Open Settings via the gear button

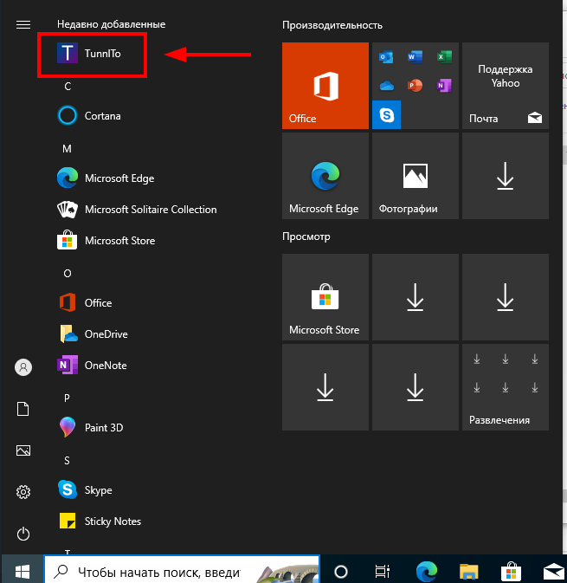click(x=23, y=492)
